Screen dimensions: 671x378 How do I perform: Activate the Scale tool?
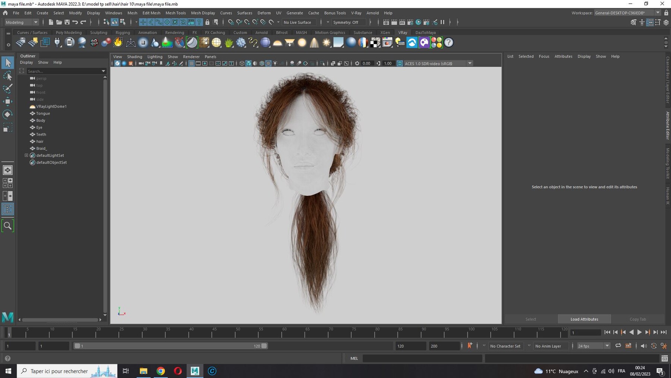[x=7, y=127]
